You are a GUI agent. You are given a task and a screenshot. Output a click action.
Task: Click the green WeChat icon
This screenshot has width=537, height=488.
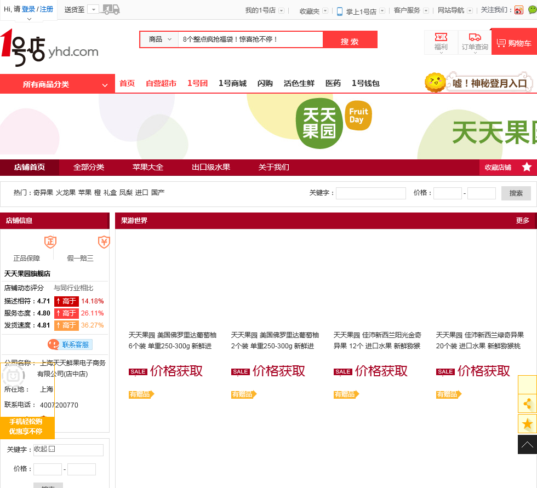(533, 10)
